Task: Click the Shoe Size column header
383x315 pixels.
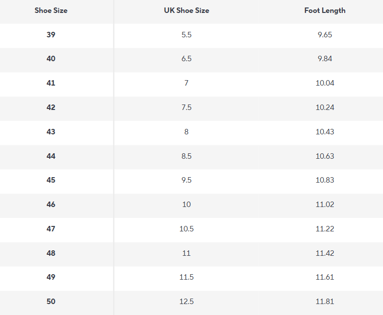Action: point(51,10)
